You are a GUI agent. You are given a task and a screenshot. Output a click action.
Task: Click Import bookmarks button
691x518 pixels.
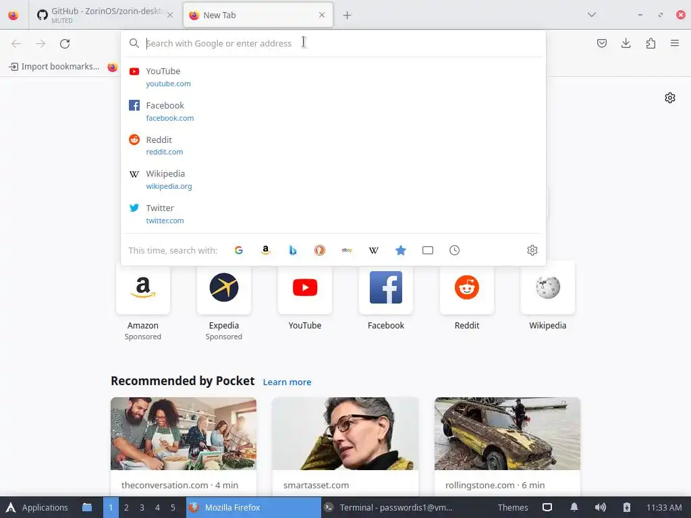coord(55,67)
